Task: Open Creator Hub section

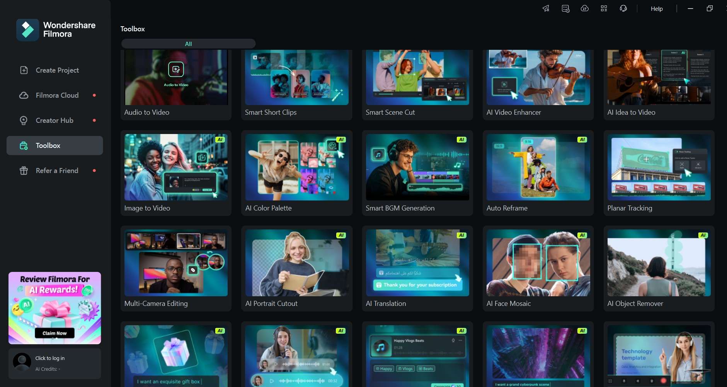Action: click(54, 121)
